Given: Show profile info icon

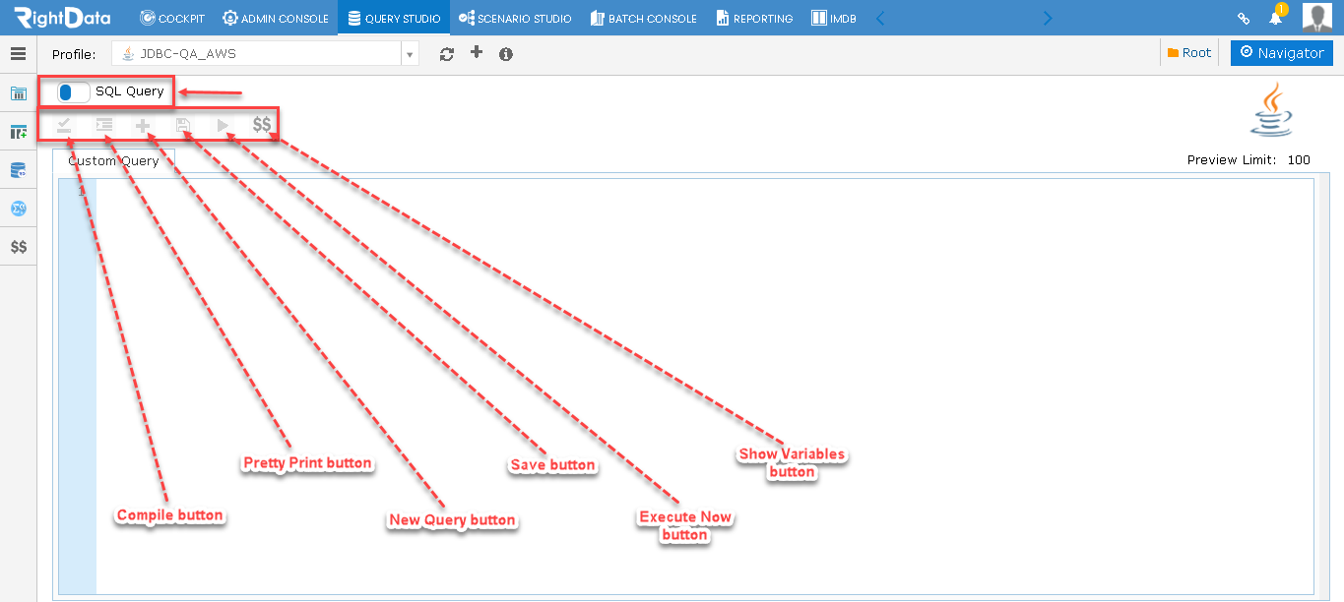Looking at the screenshot, I should (506, 54).
